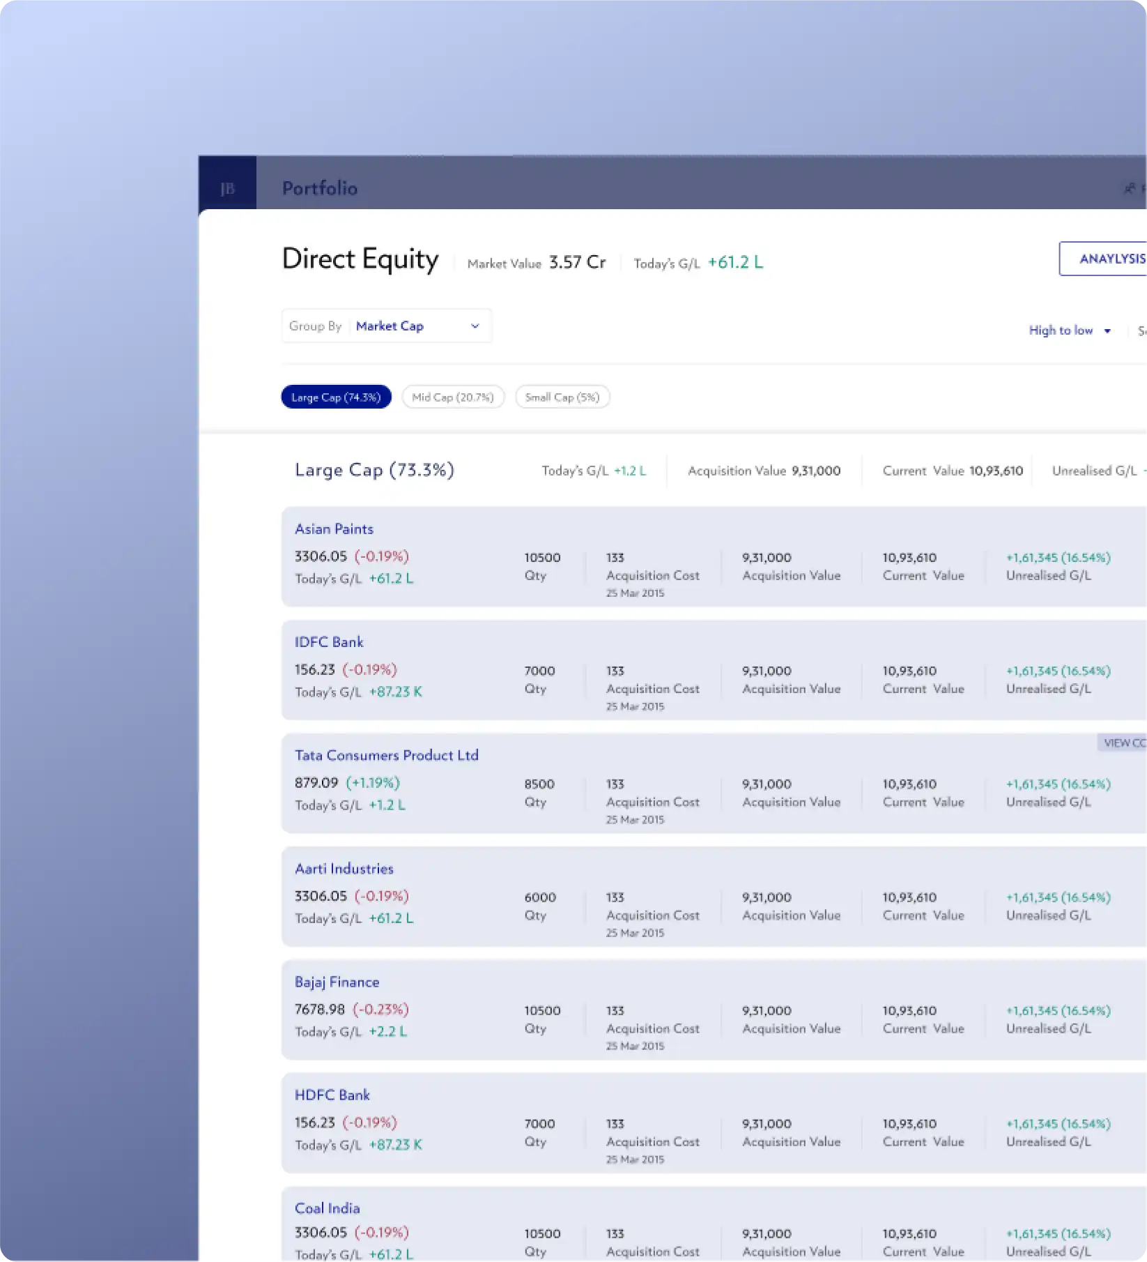
Task: Open Tata Consumers Product Ltd stock
Action: [x=386, y=755]
